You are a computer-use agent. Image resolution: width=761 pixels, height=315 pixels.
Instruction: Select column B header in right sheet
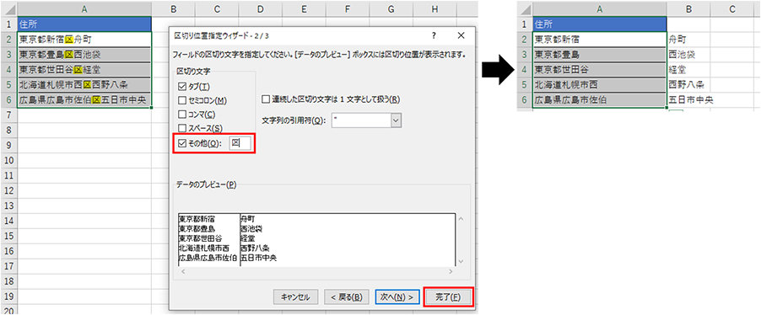pyautogui.click(x=688, y=8)
